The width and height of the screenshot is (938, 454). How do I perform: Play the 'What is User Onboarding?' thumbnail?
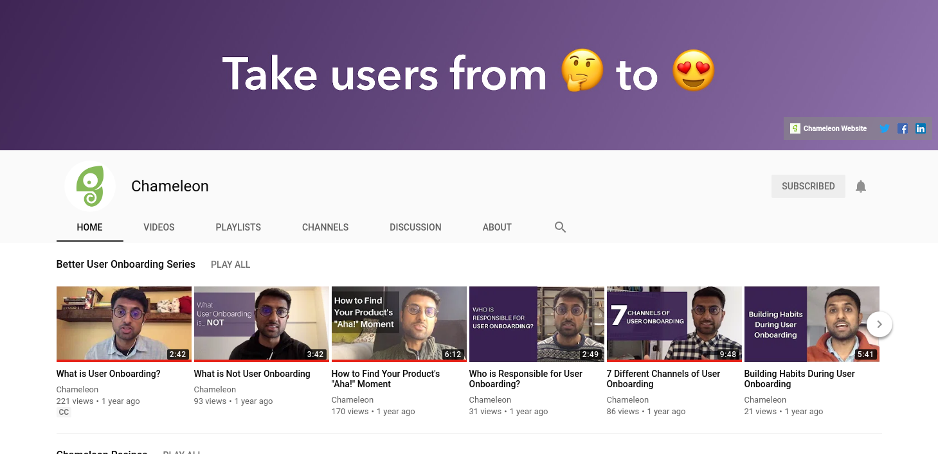[x=124, y=324]
